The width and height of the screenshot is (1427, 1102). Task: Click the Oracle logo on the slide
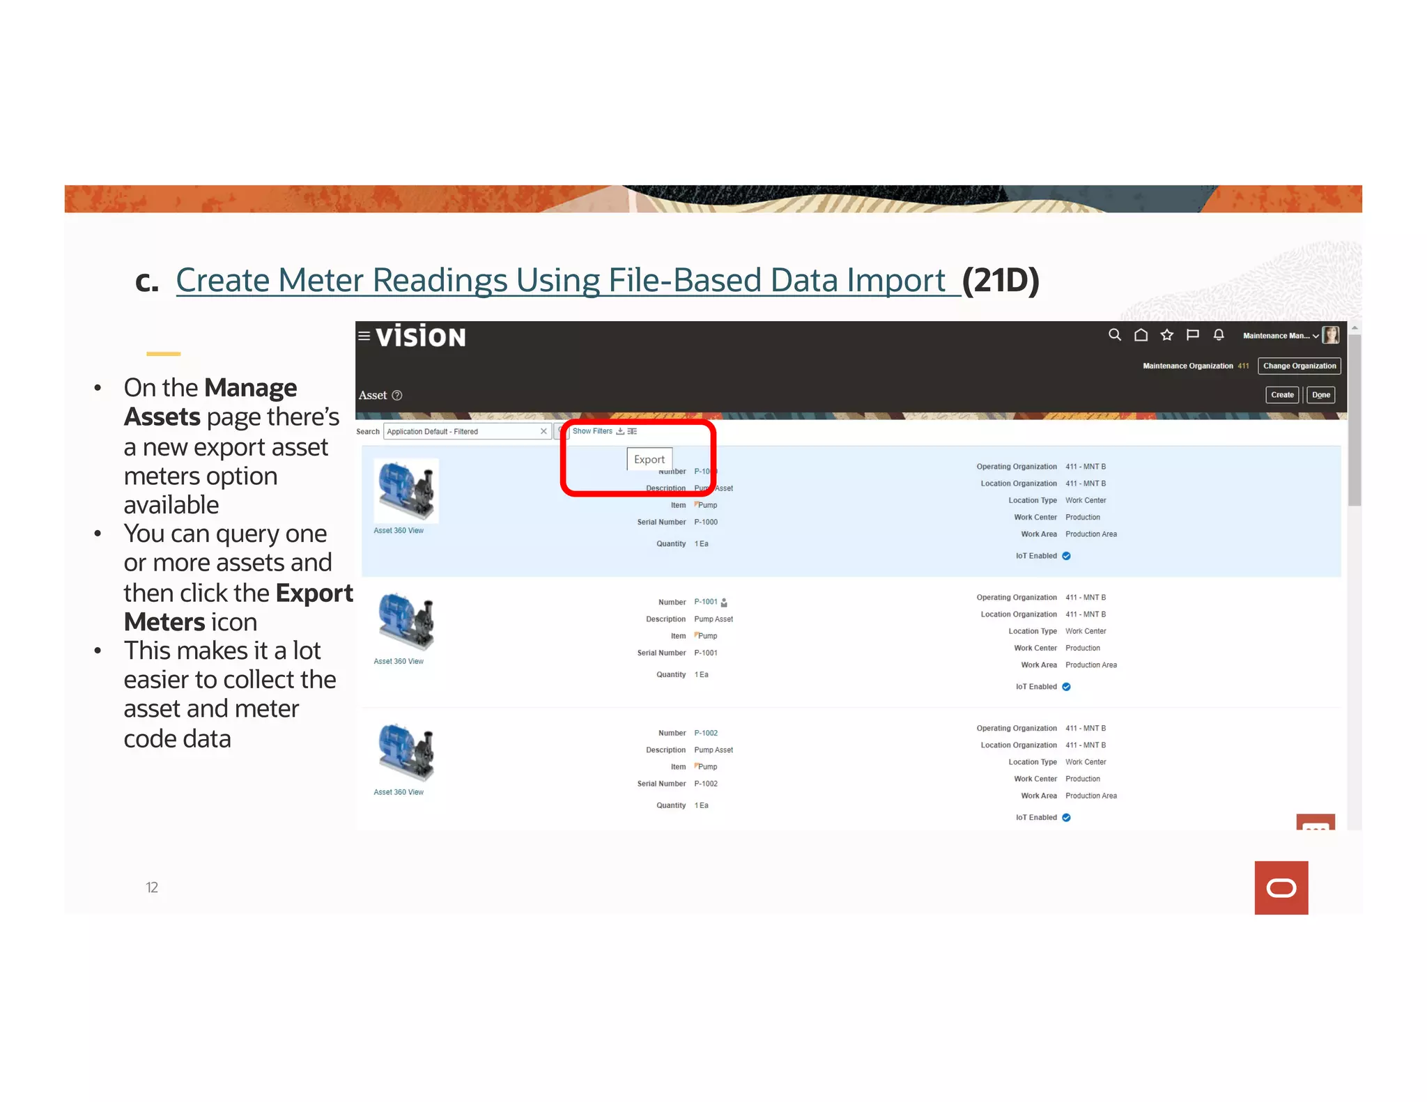pyautogui.click(x=1281, y=887)
